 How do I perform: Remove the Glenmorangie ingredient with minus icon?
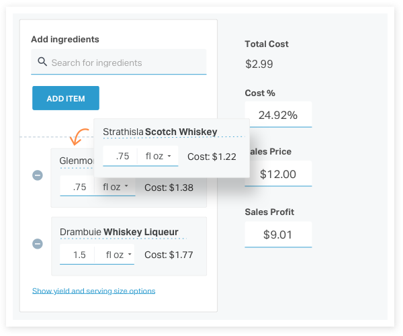[38, 175]
